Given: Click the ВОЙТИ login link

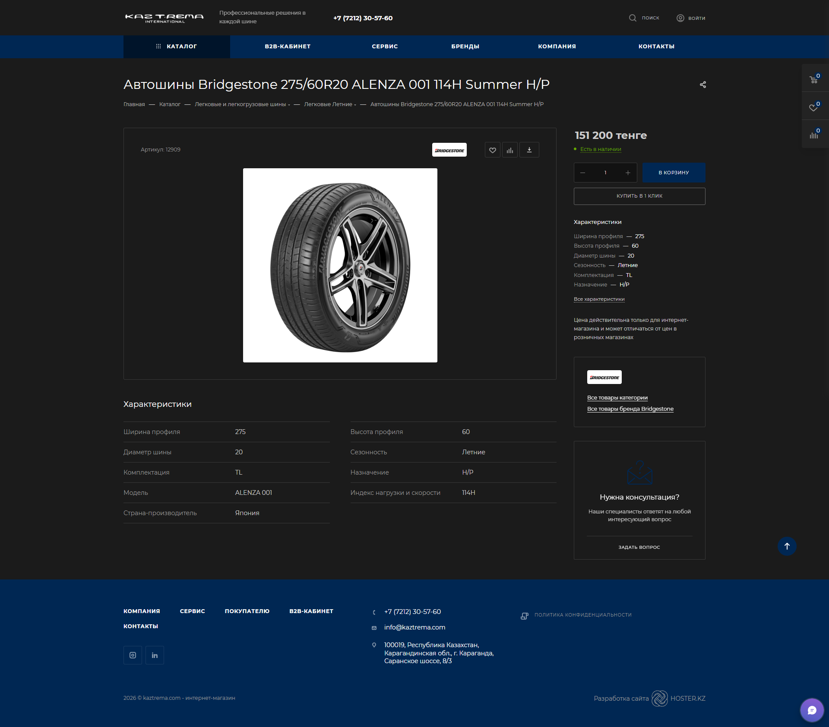Looking at the screenshot, I should coord(697,18).
